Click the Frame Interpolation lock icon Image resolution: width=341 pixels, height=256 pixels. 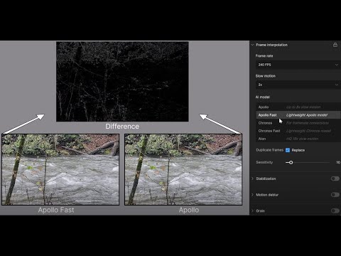(x=335, y=45)
